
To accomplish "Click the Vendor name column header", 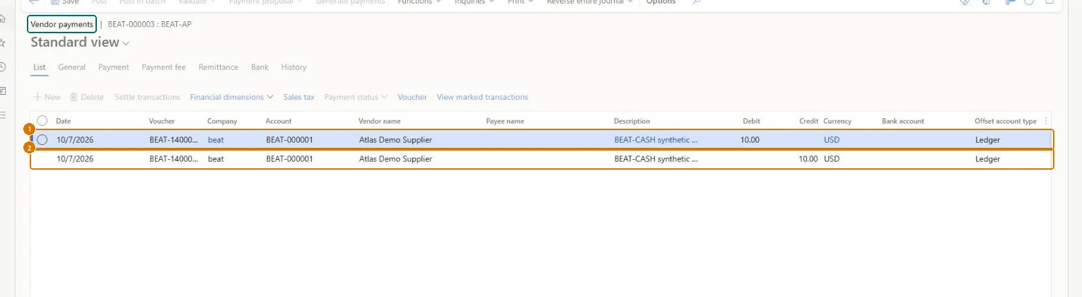I will [380, 121].
